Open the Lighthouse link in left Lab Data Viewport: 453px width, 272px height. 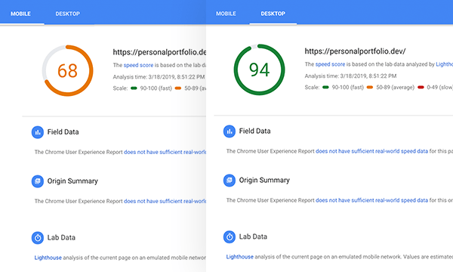click(48, 258)
